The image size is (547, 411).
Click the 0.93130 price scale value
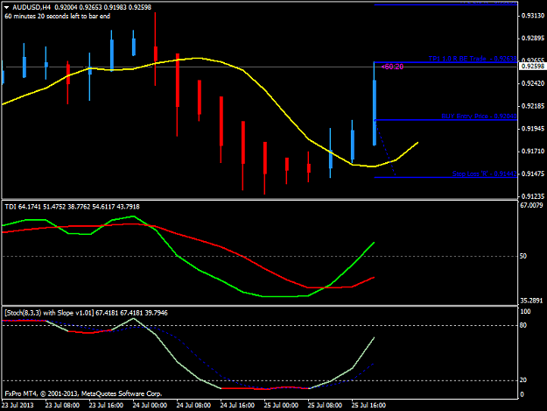533,16
